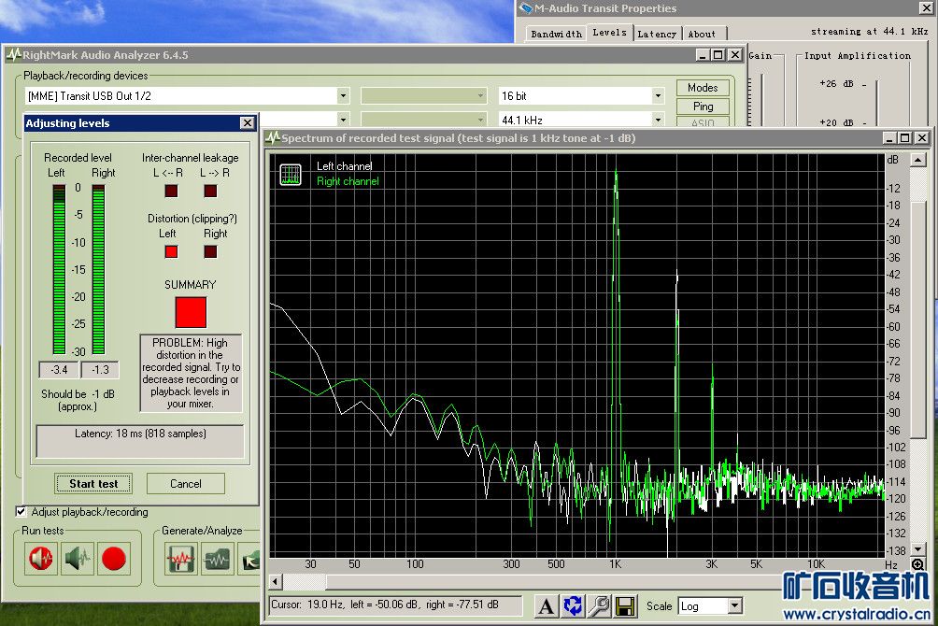938x626 pixels.
Task: Open spectrum settings with wrench icon
Action: coord(599,605)
